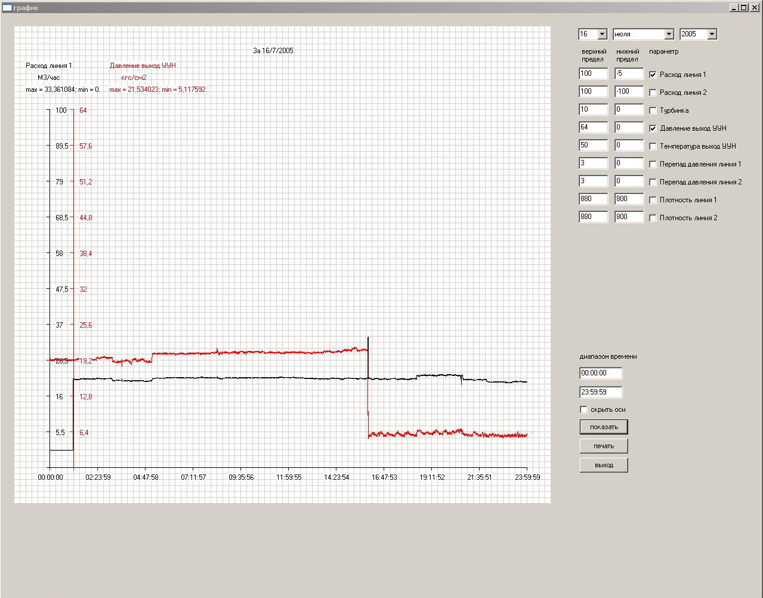Click chart title За 16/7/2005
Screen dimensions: 763x598
[x=273, y=51]
